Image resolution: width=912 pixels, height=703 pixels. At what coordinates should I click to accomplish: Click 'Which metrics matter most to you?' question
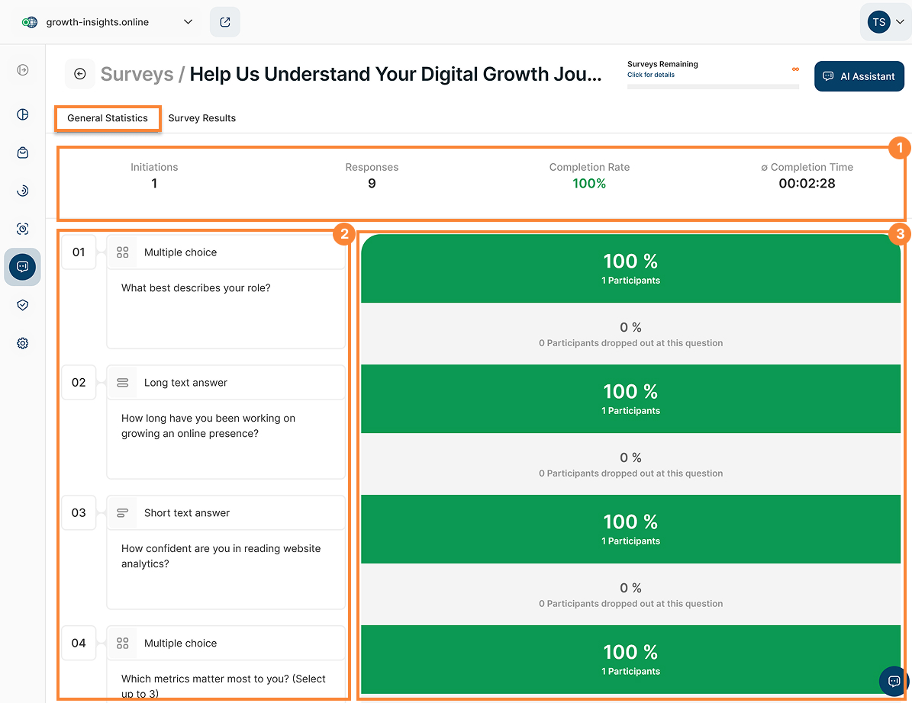click(224, 686)
